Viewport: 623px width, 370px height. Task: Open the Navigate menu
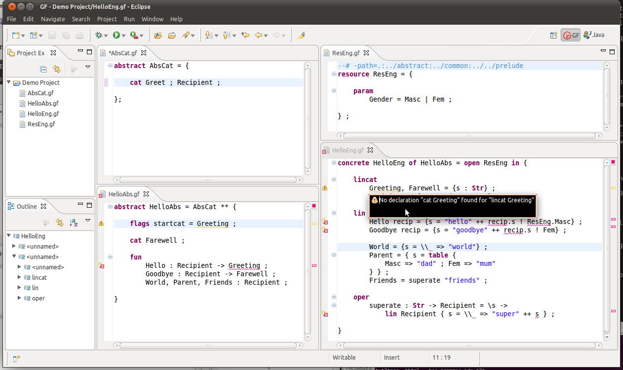pos(53,19)
